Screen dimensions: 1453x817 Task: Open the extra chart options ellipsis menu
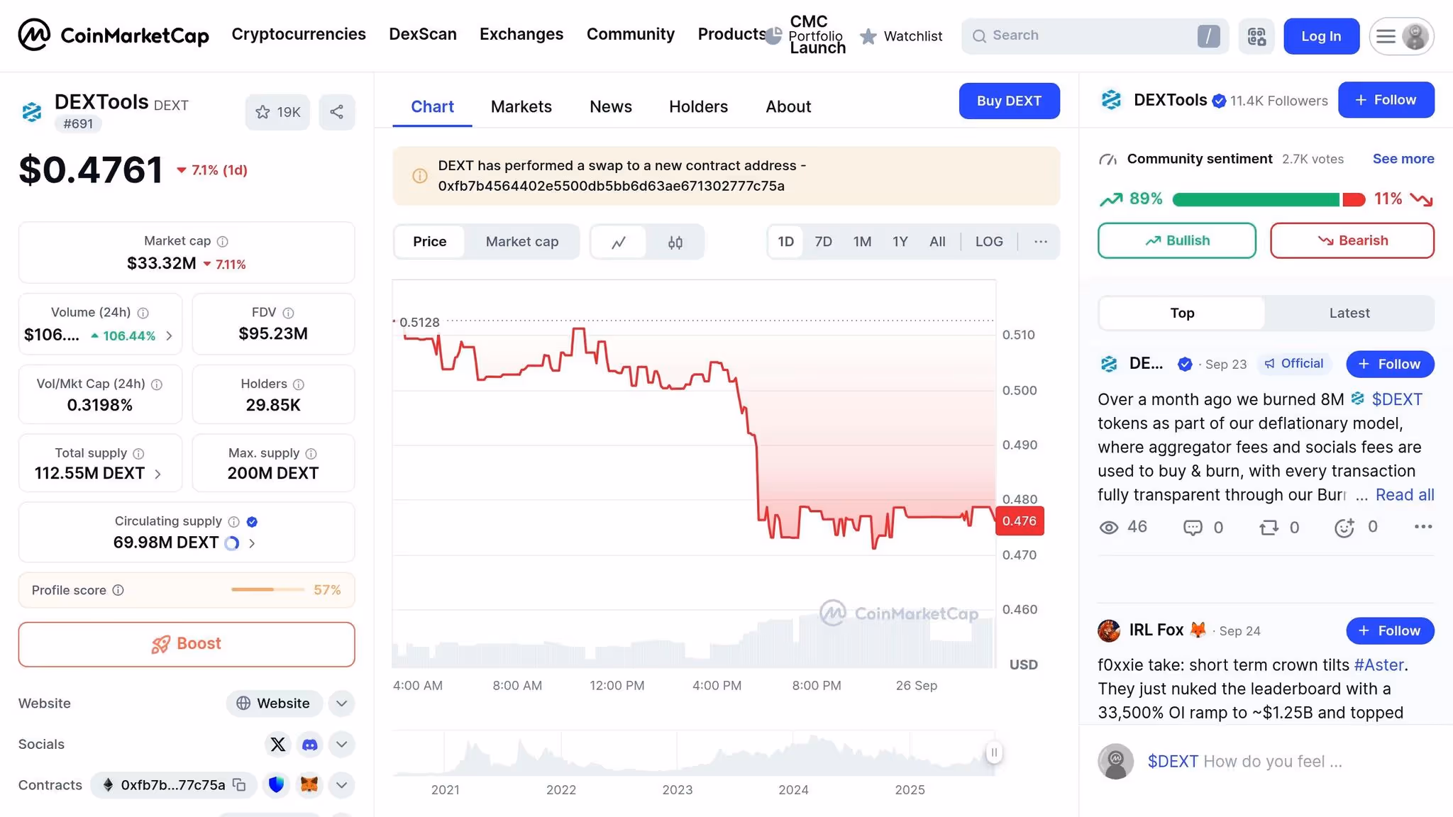[x=1040, y=241]
